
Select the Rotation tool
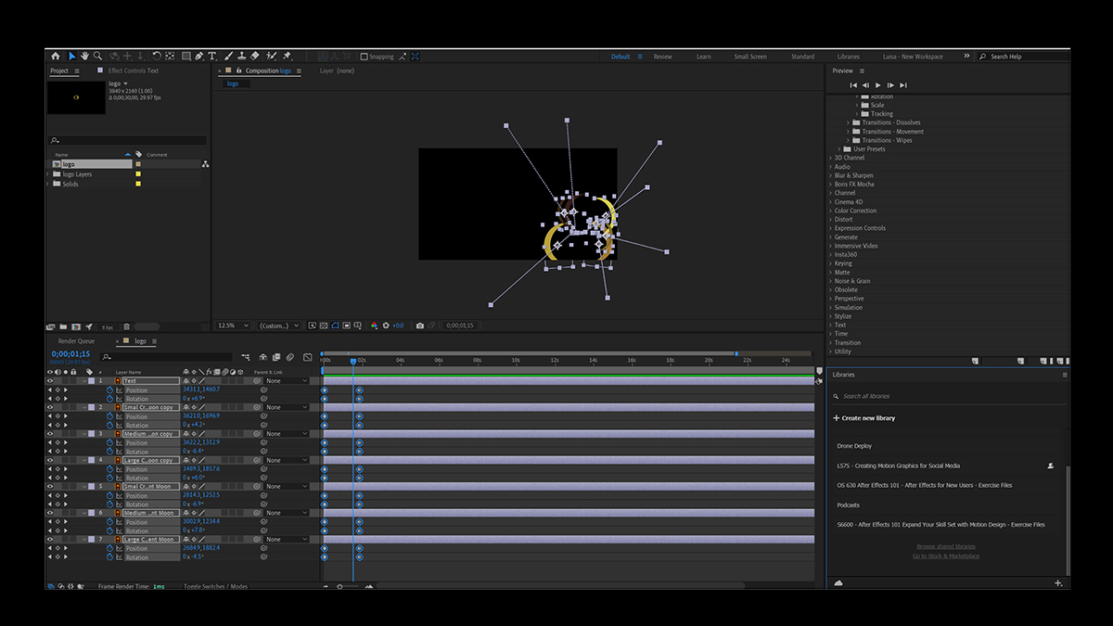[157, 56]
